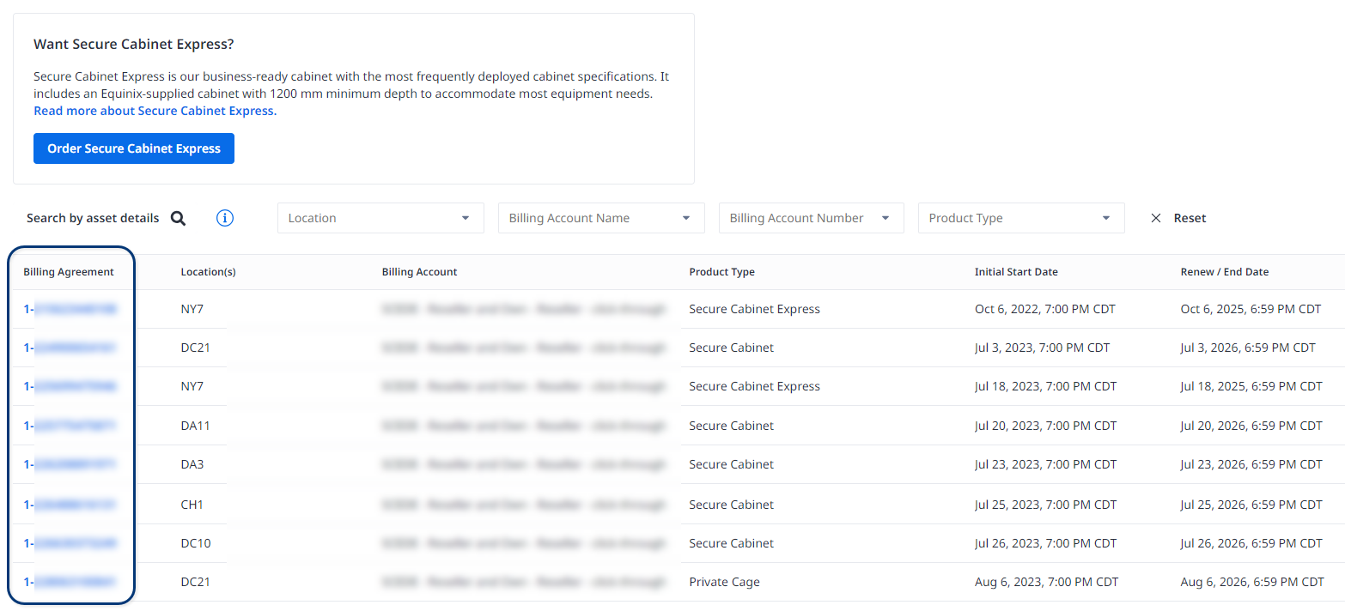The image size is (1345, 611).
Task: Click the start date Jul 20, 2023, 7:00 PM CDT
Action: pos(1046,426)
